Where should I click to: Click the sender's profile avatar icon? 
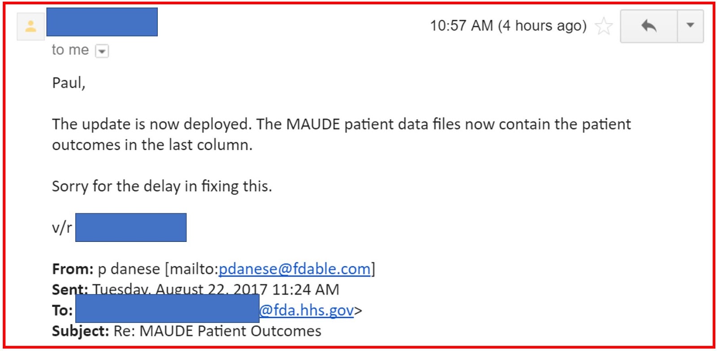pyautogui.click(x=30, y=26)
